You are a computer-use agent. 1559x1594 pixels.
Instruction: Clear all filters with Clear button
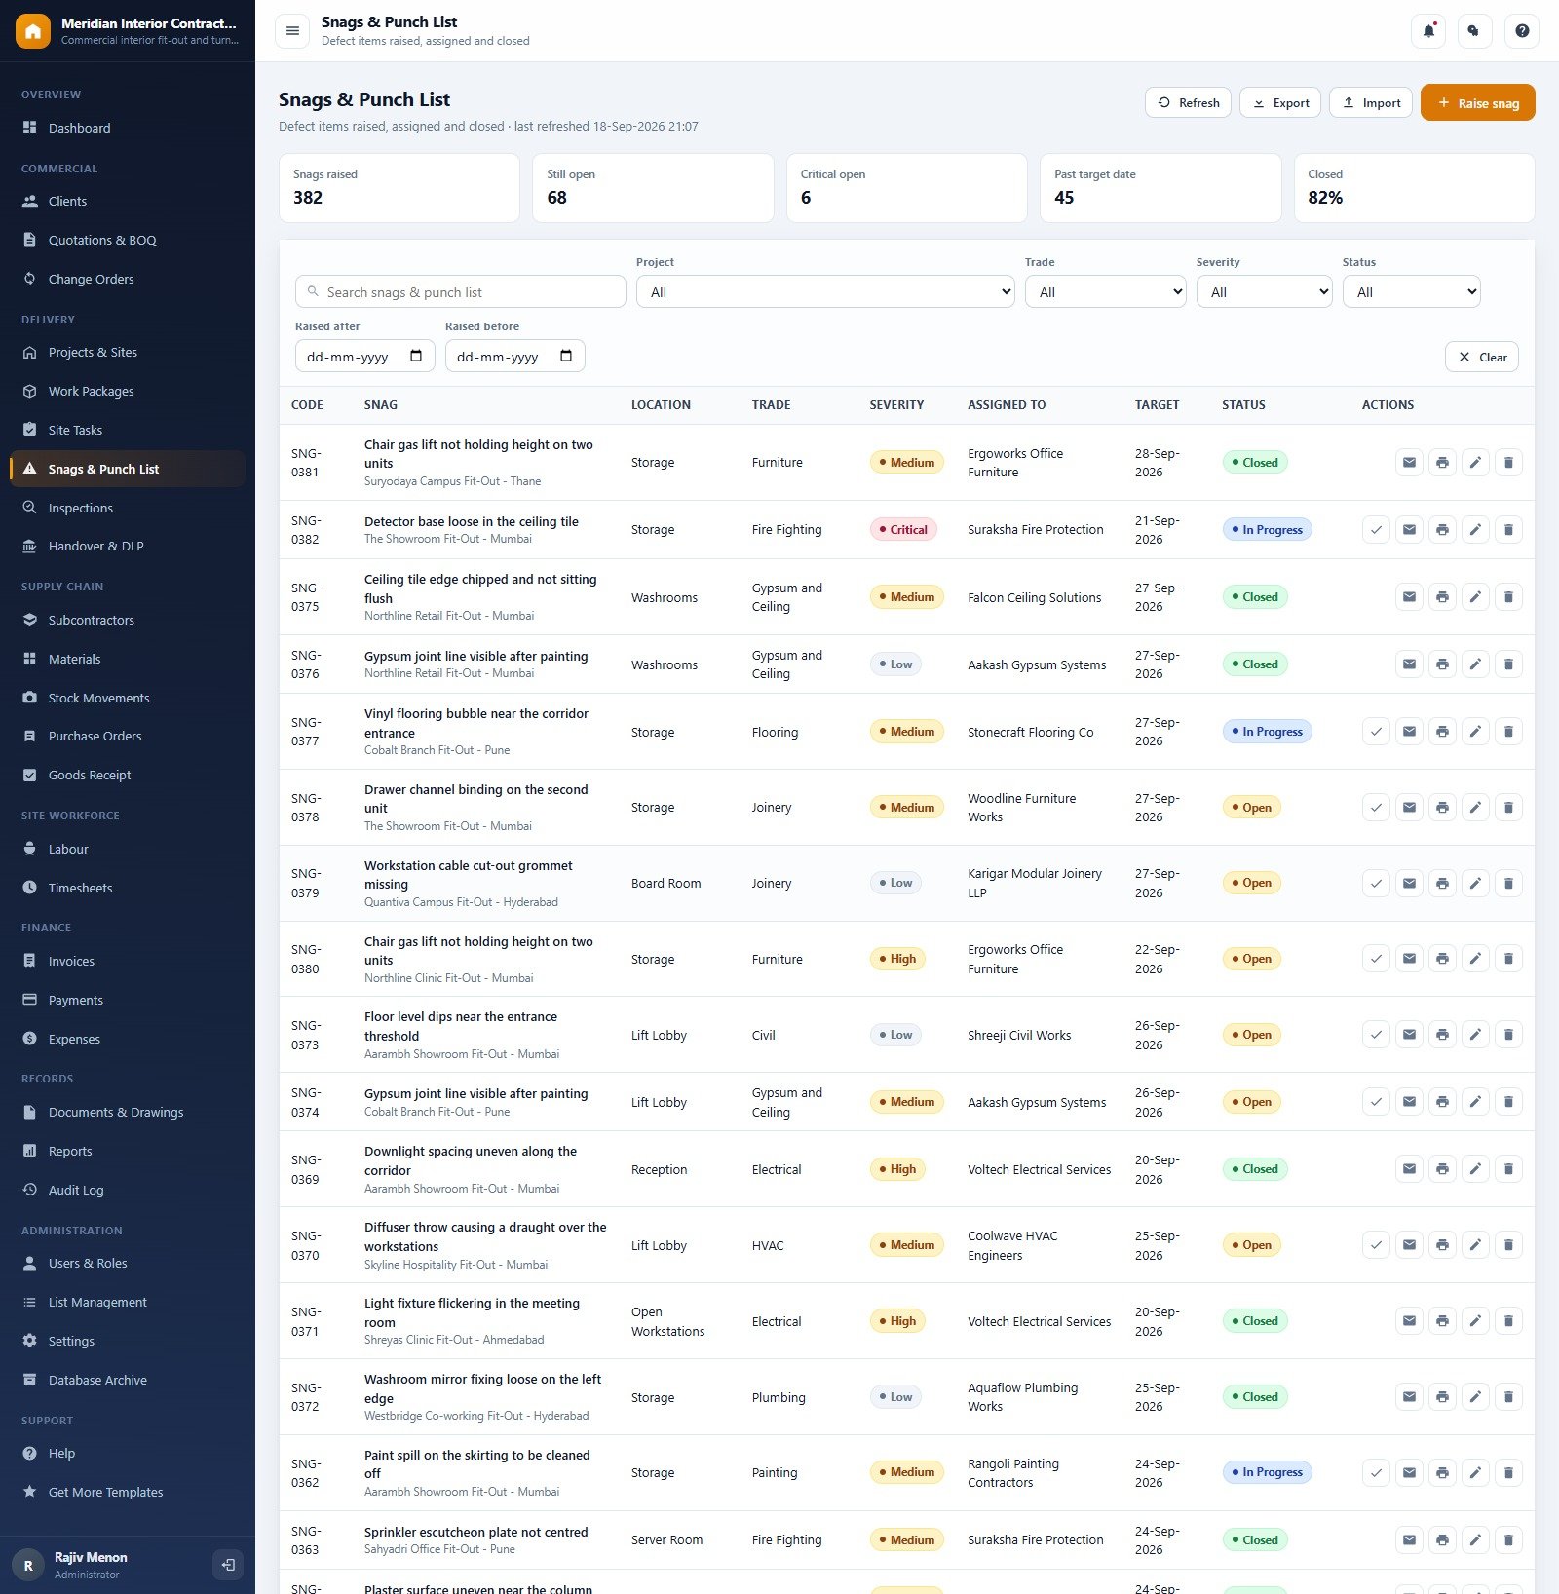click(1481, 358)
